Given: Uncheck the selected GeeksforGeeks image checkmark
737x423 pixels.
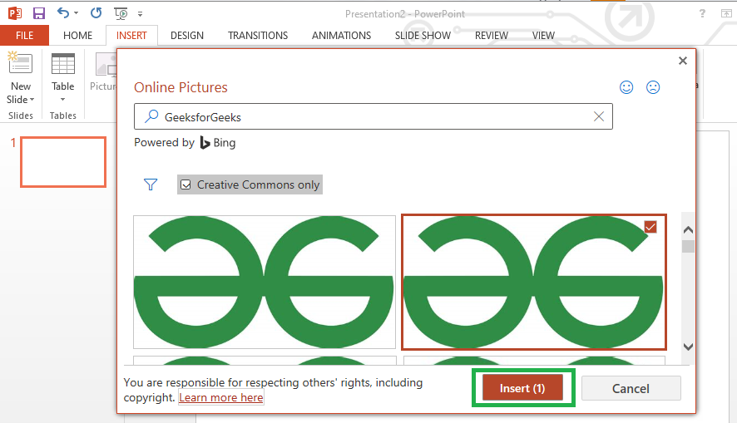Looking at the screenshot, I should point(650,227).
